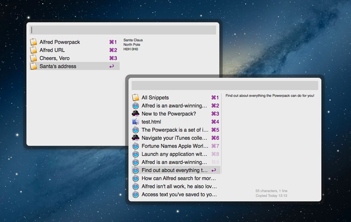
Task: Click the return arrow on Santa's address row
Action: point(112,66)
